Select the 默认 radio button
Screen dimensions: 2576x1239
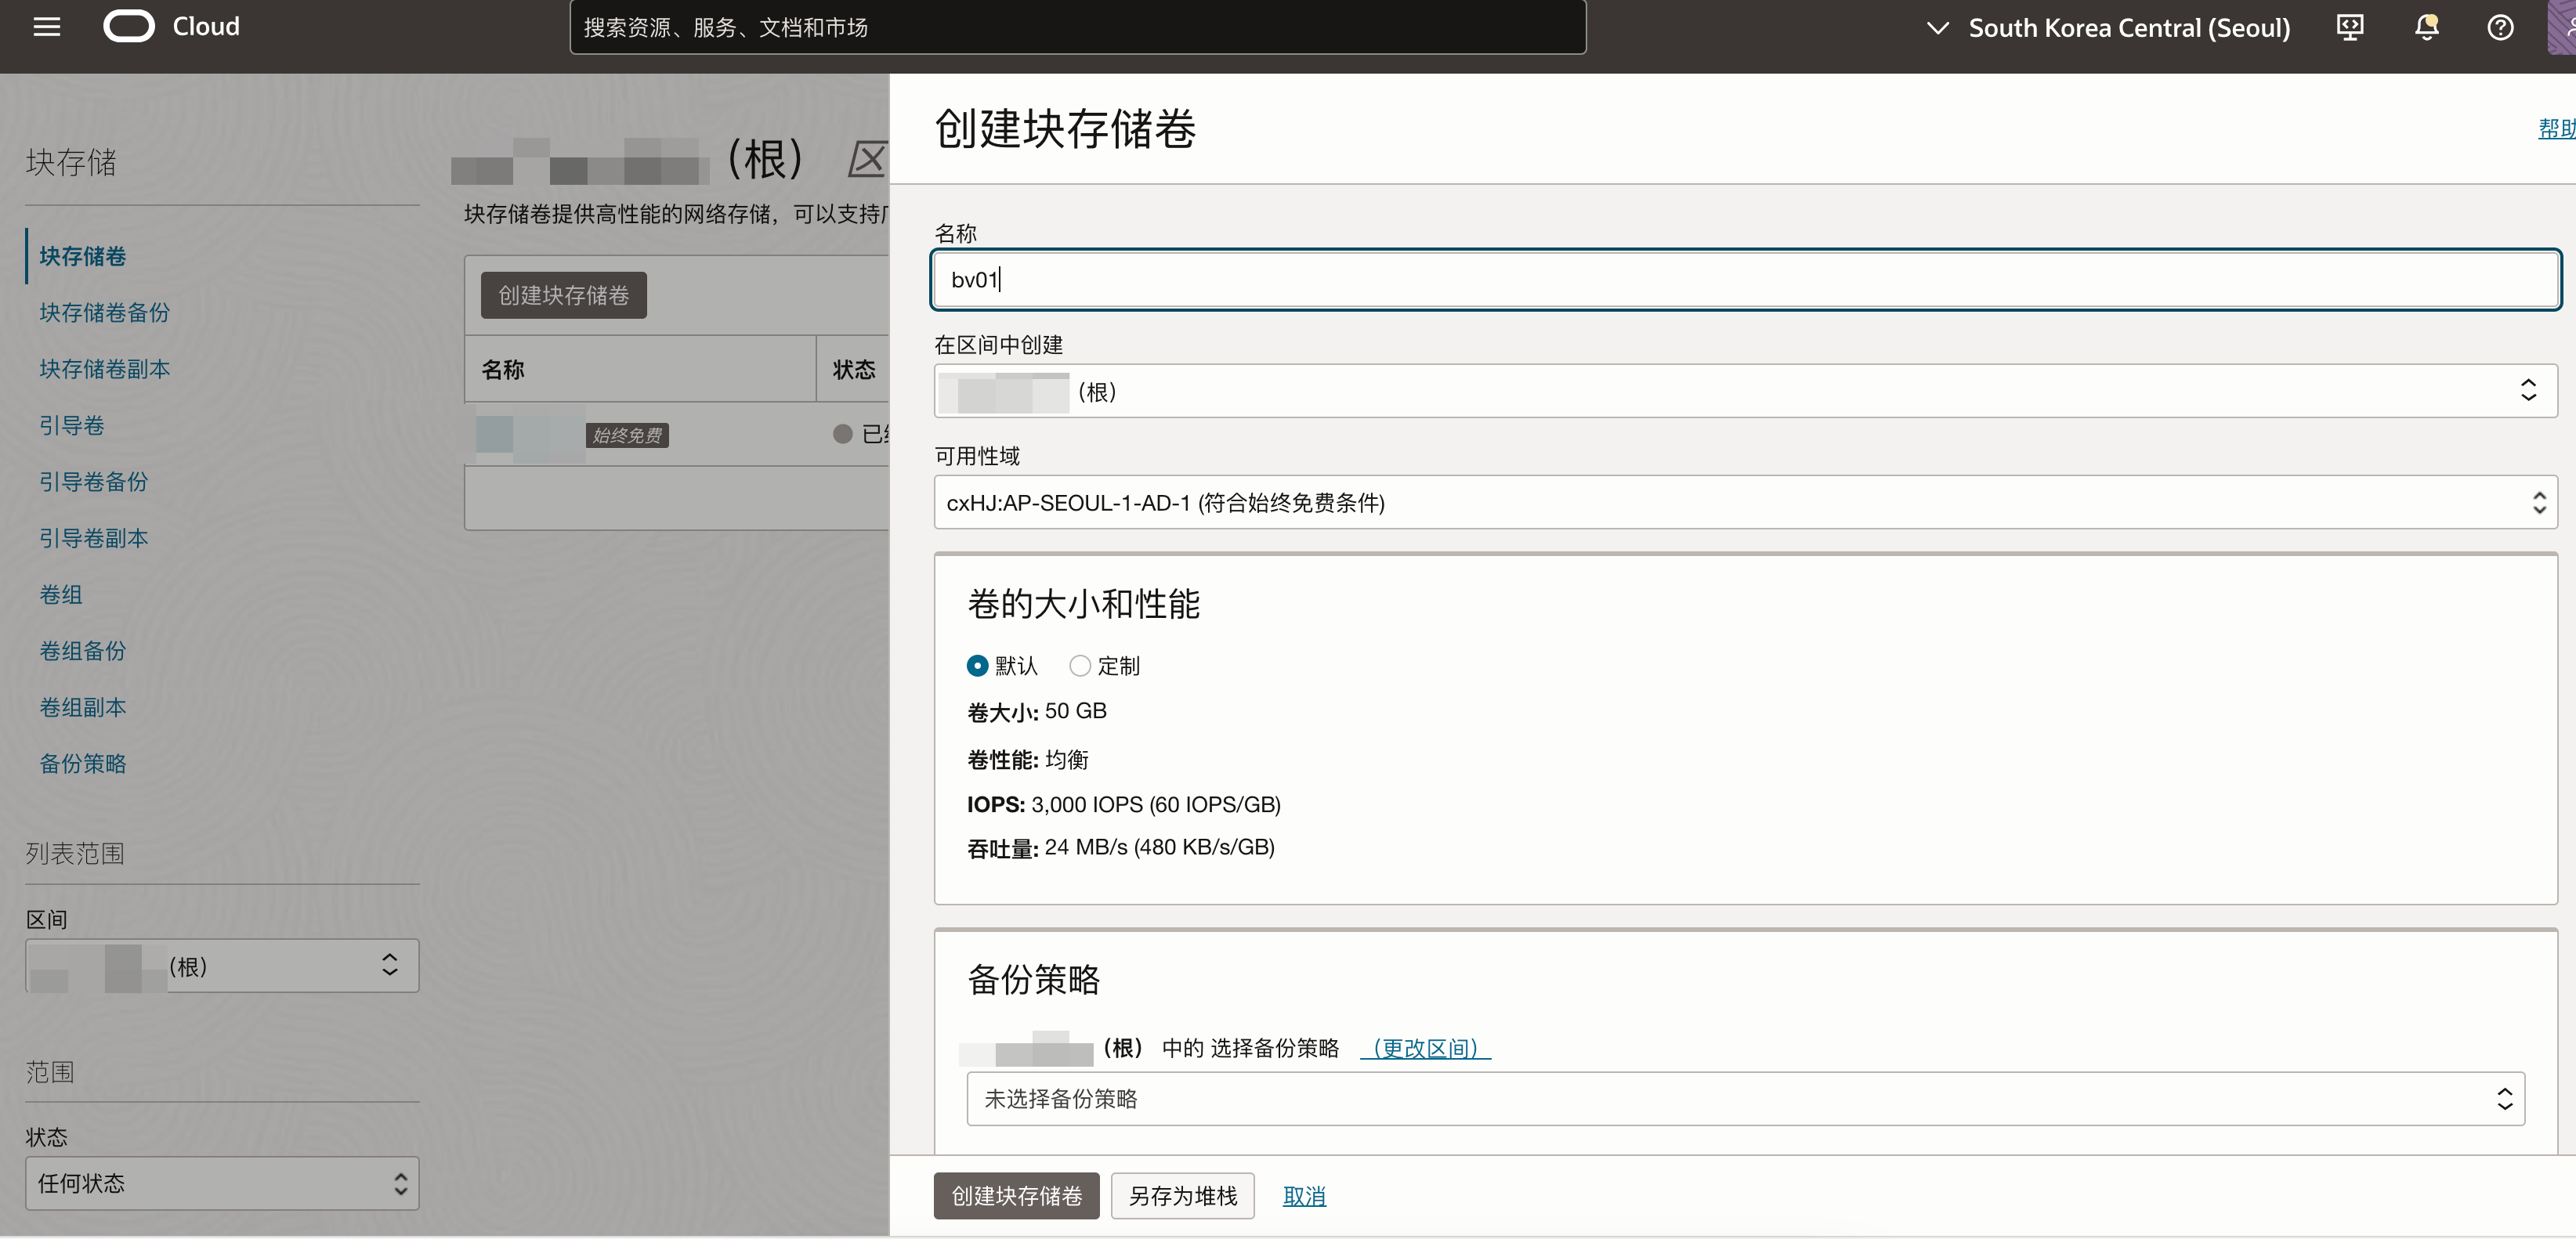click(977, 666)
